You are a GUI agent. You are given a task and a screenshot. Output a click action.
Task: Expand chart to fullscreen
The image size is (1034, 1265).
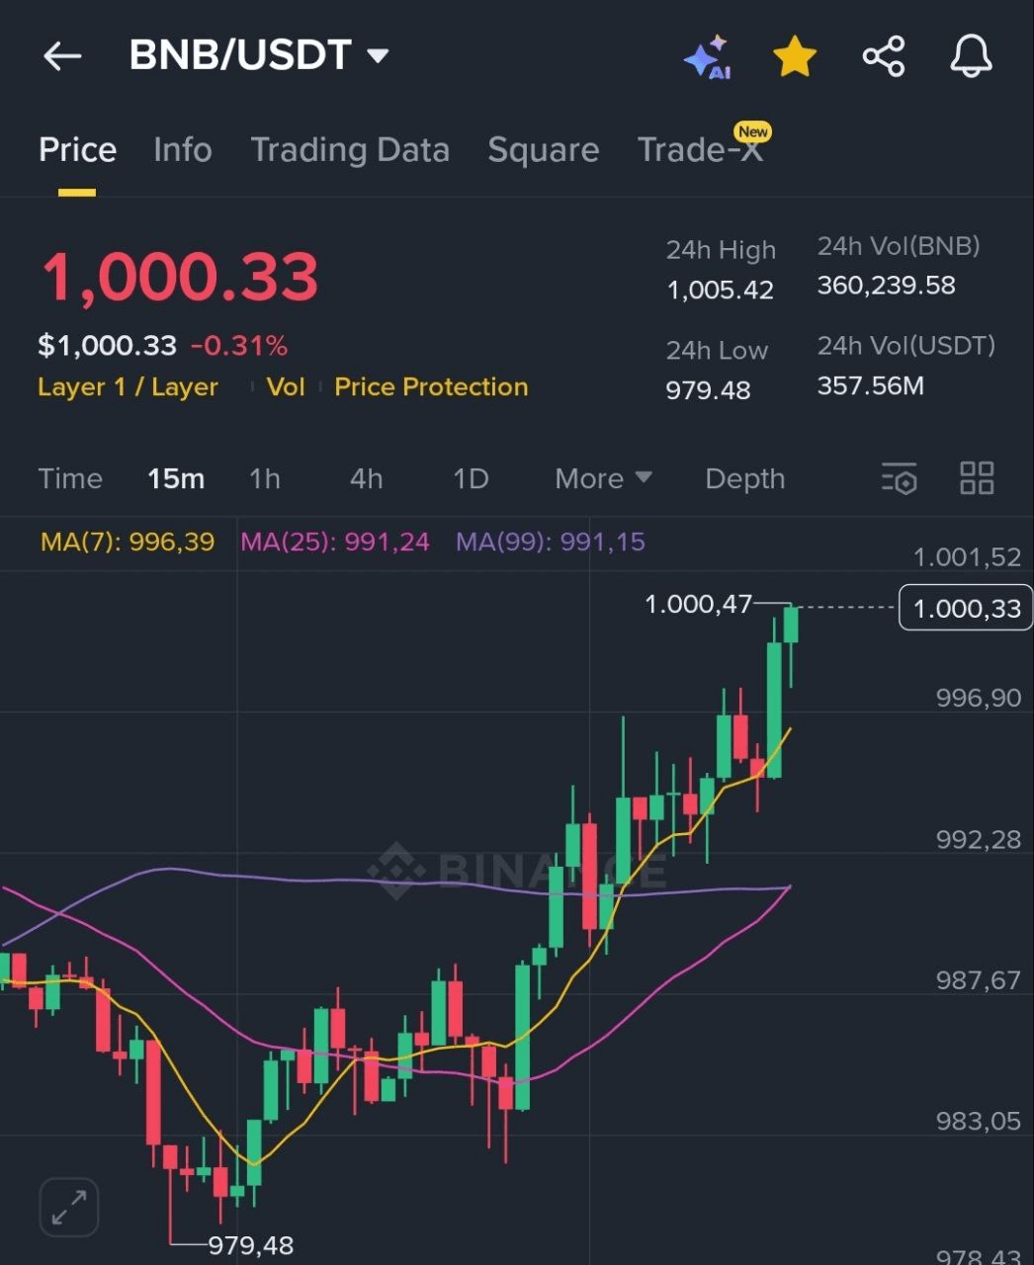69,1207
